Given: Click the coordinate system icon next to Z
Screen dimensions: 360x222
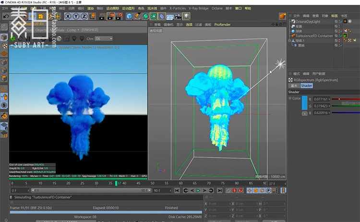Looking at the screenshot, I should click(x=93, y=16).
